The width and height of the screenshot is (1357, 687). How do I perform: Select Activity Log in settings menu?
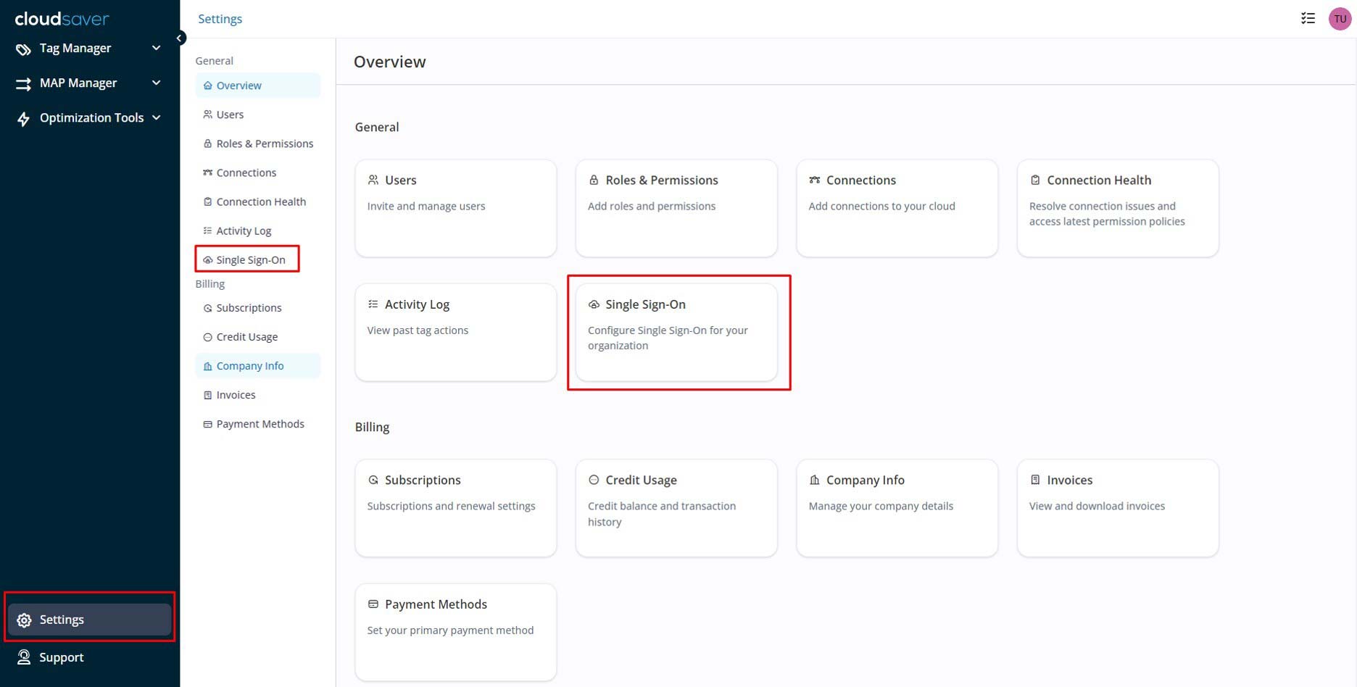[244, 230]
